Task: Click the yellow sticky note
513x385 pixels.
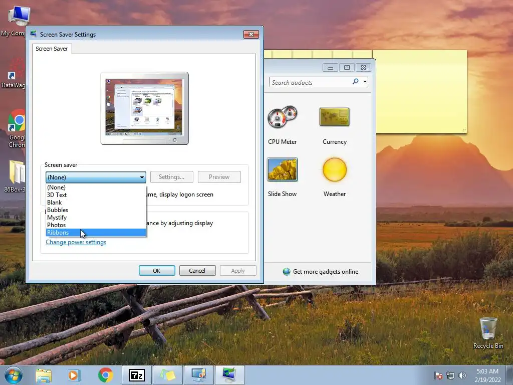Action: (421, 92)
